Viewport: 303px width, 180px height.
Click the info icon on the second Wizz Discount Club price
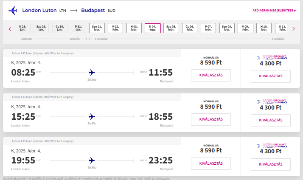(x=258, y=102)
